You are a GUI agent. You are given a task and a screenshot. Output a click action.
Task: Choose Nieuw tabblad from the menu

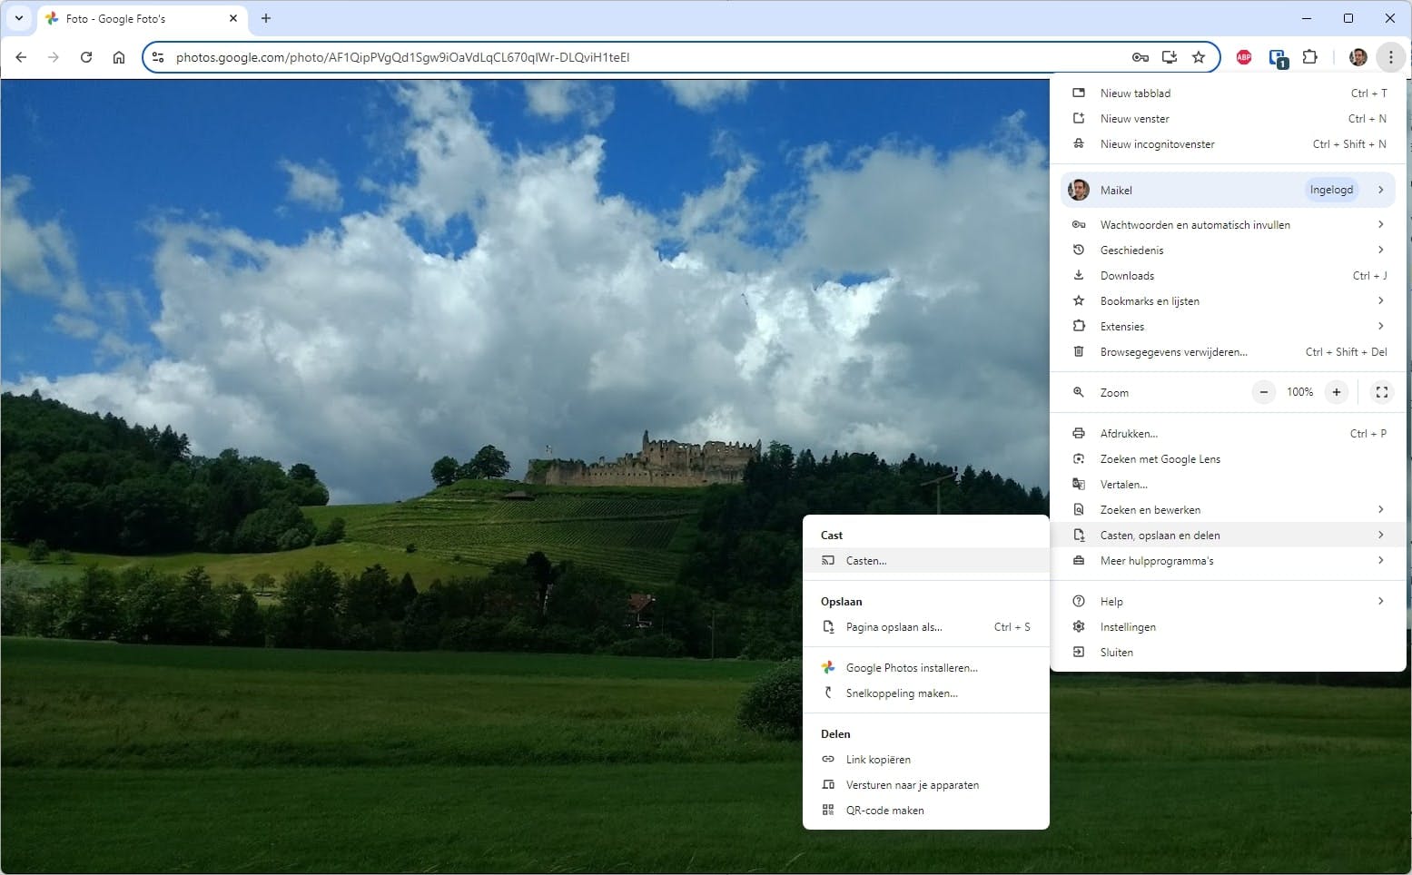coord(1228,93)
